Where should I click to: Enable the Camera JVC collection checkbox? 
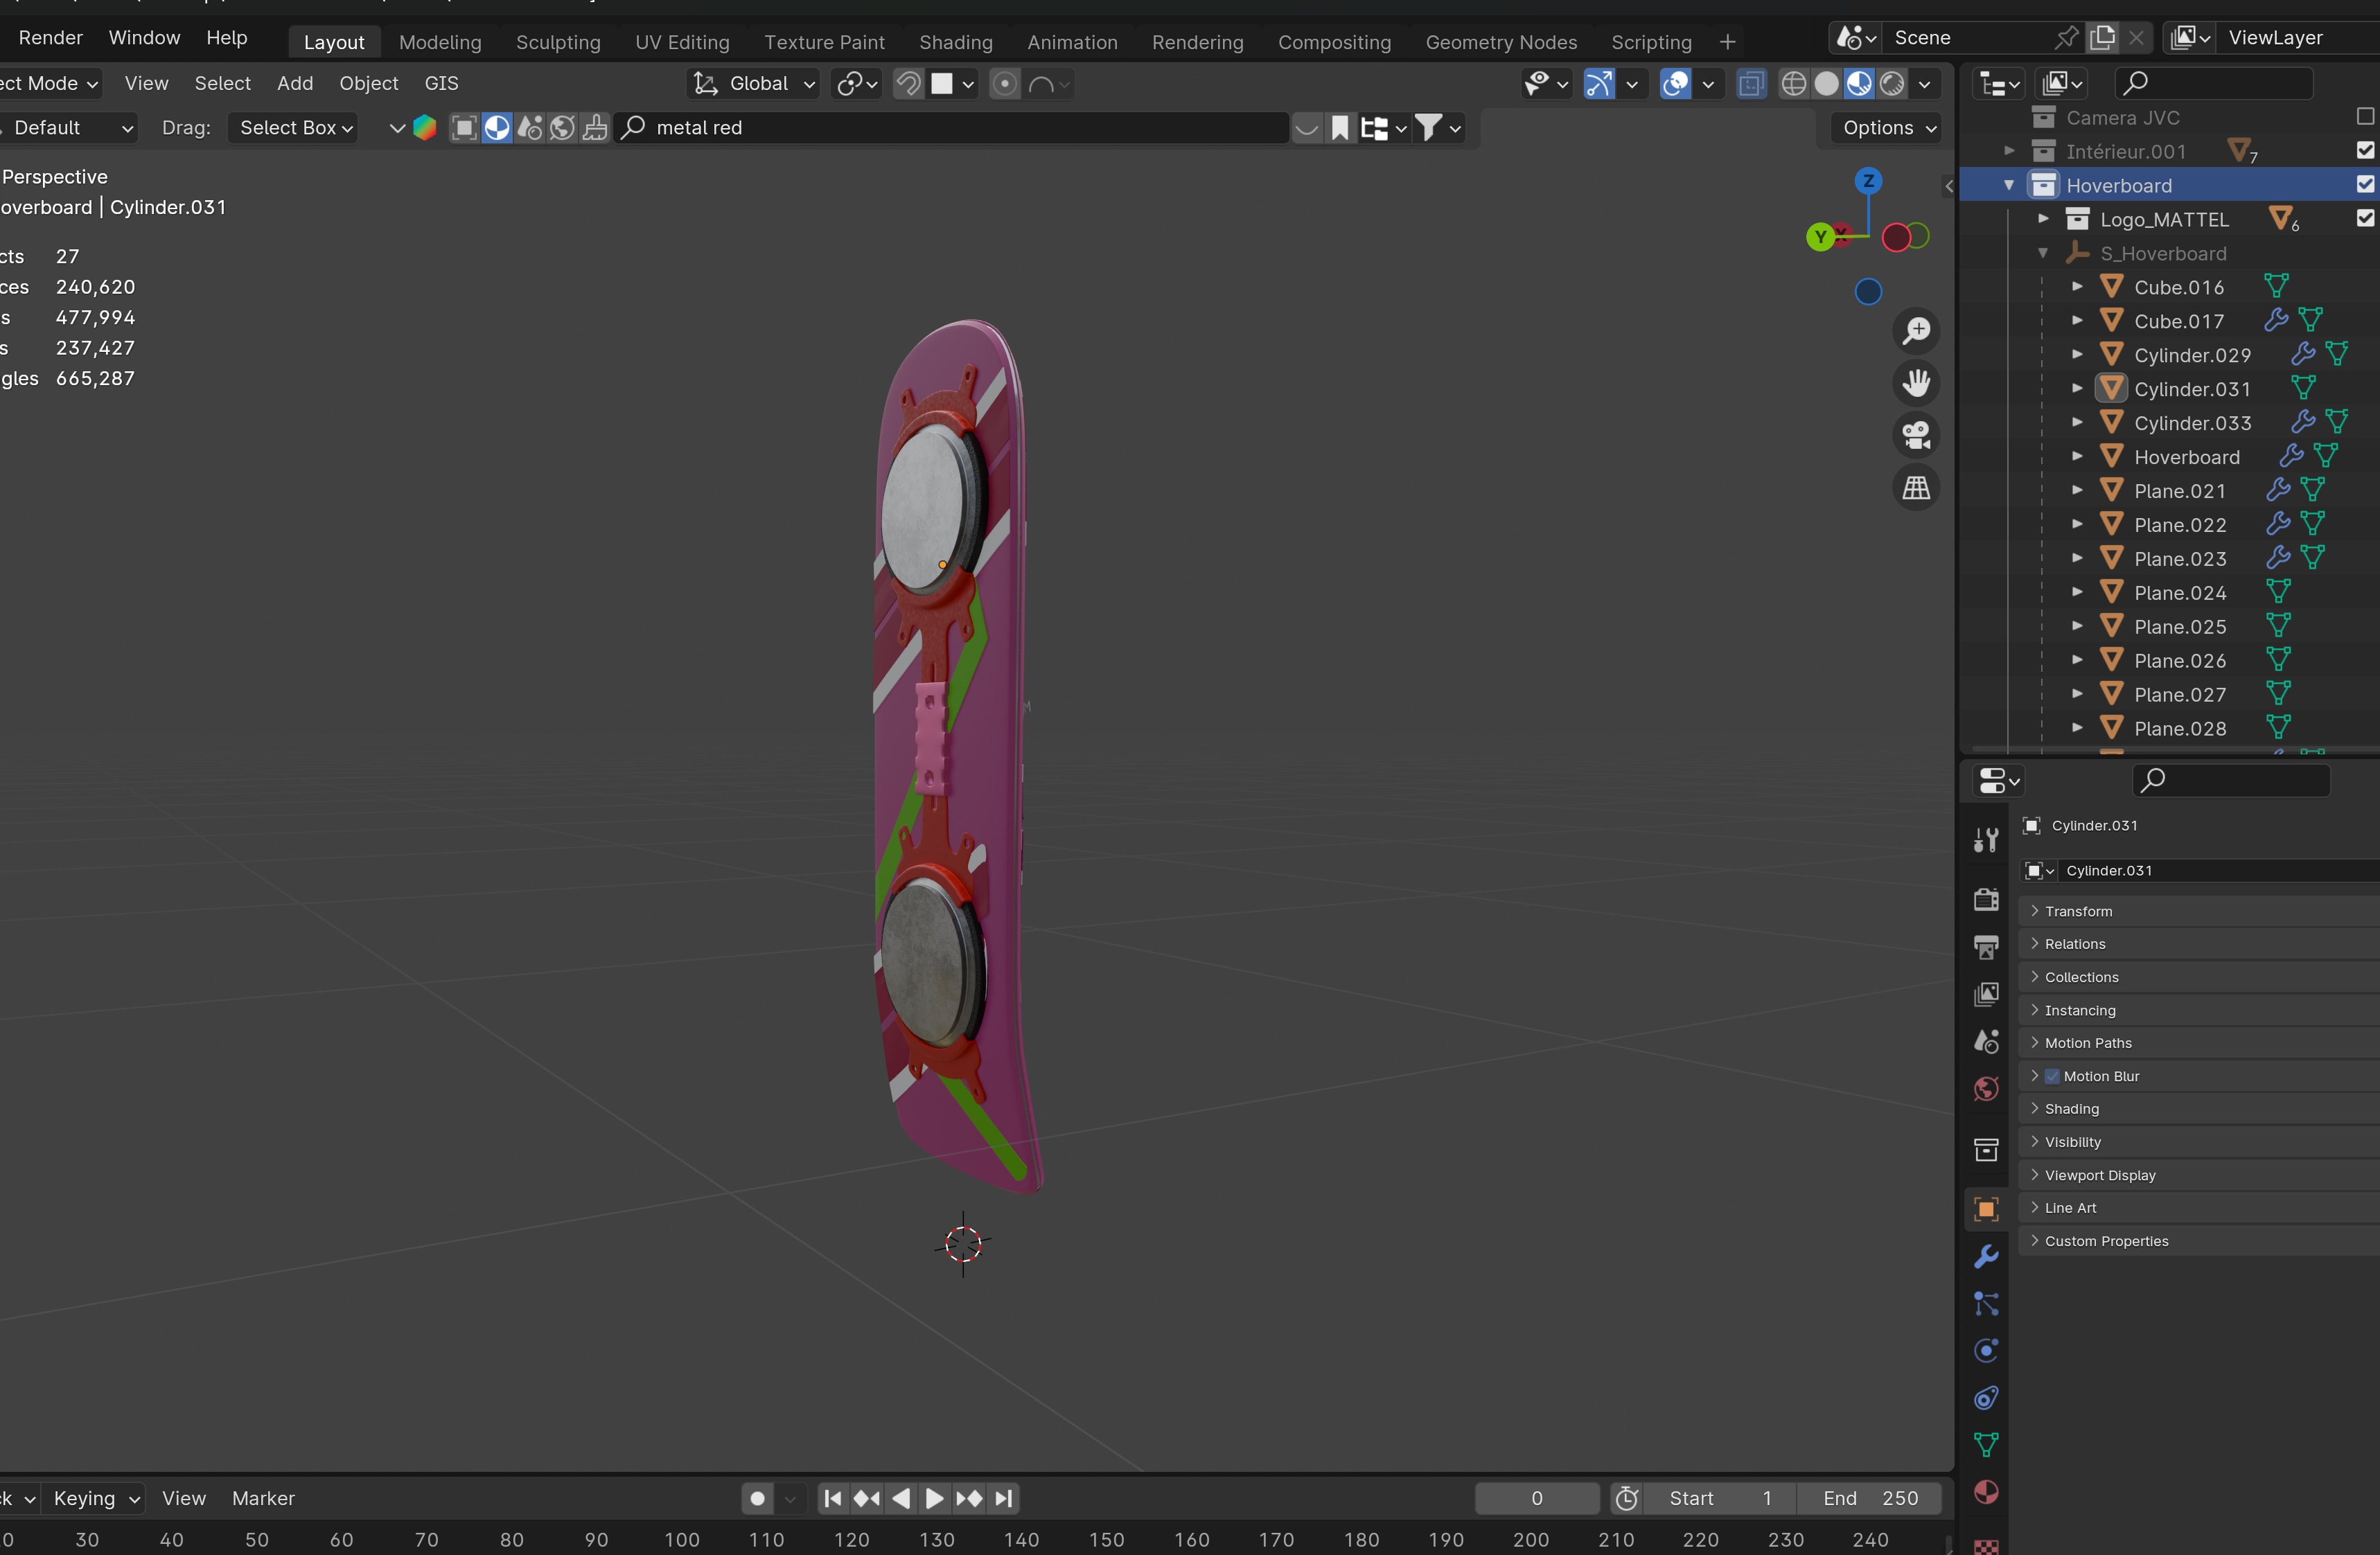tap(2364, 117)
